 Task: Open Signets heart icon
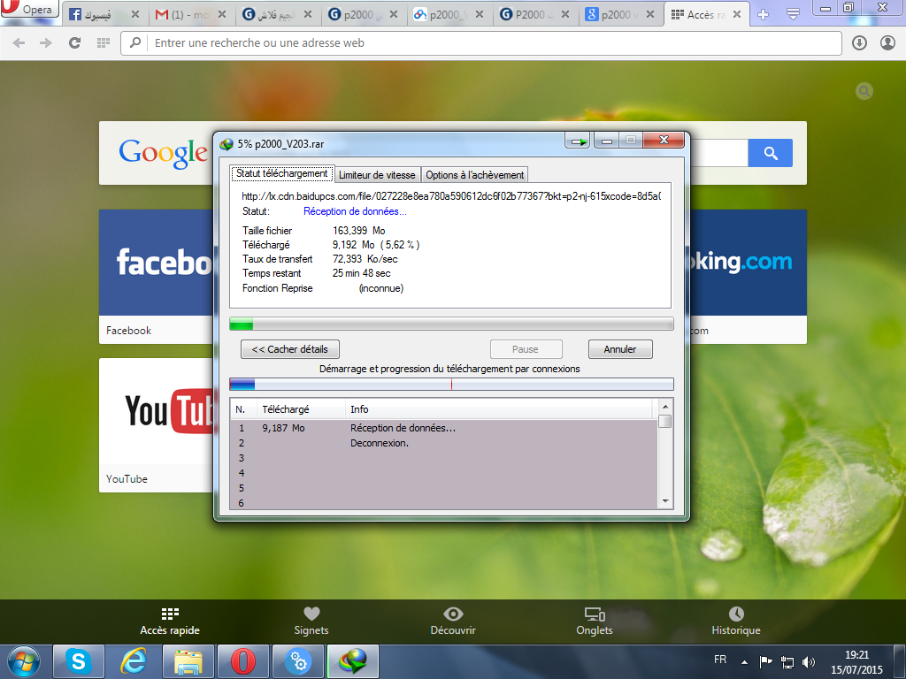[x=311, y=621]
